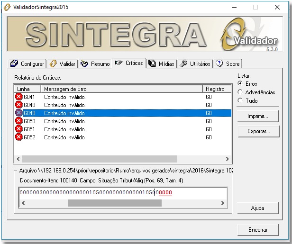This screenshot has height=244, width=292.
Task: Open help with the Ajuda button
Action: coord(258,208)
